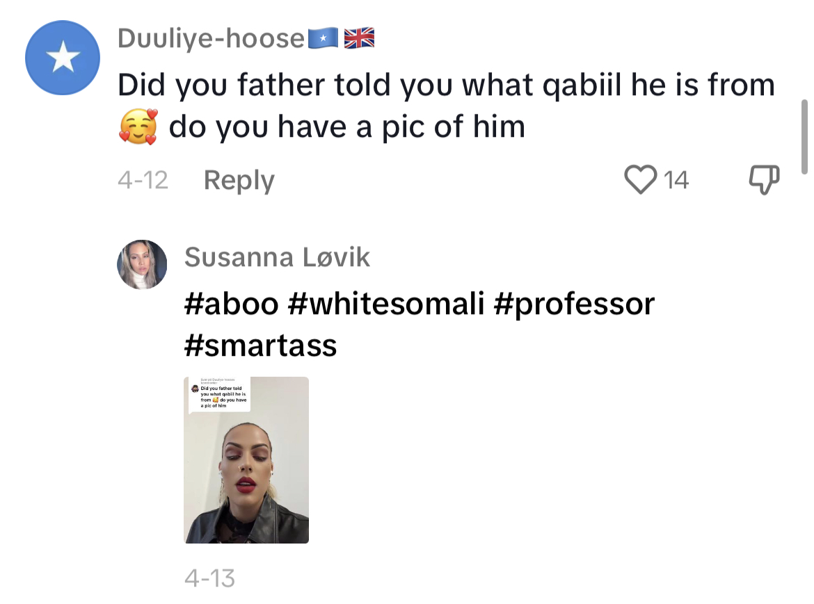Open the #aboo hashtag

[x=232, y=304]
